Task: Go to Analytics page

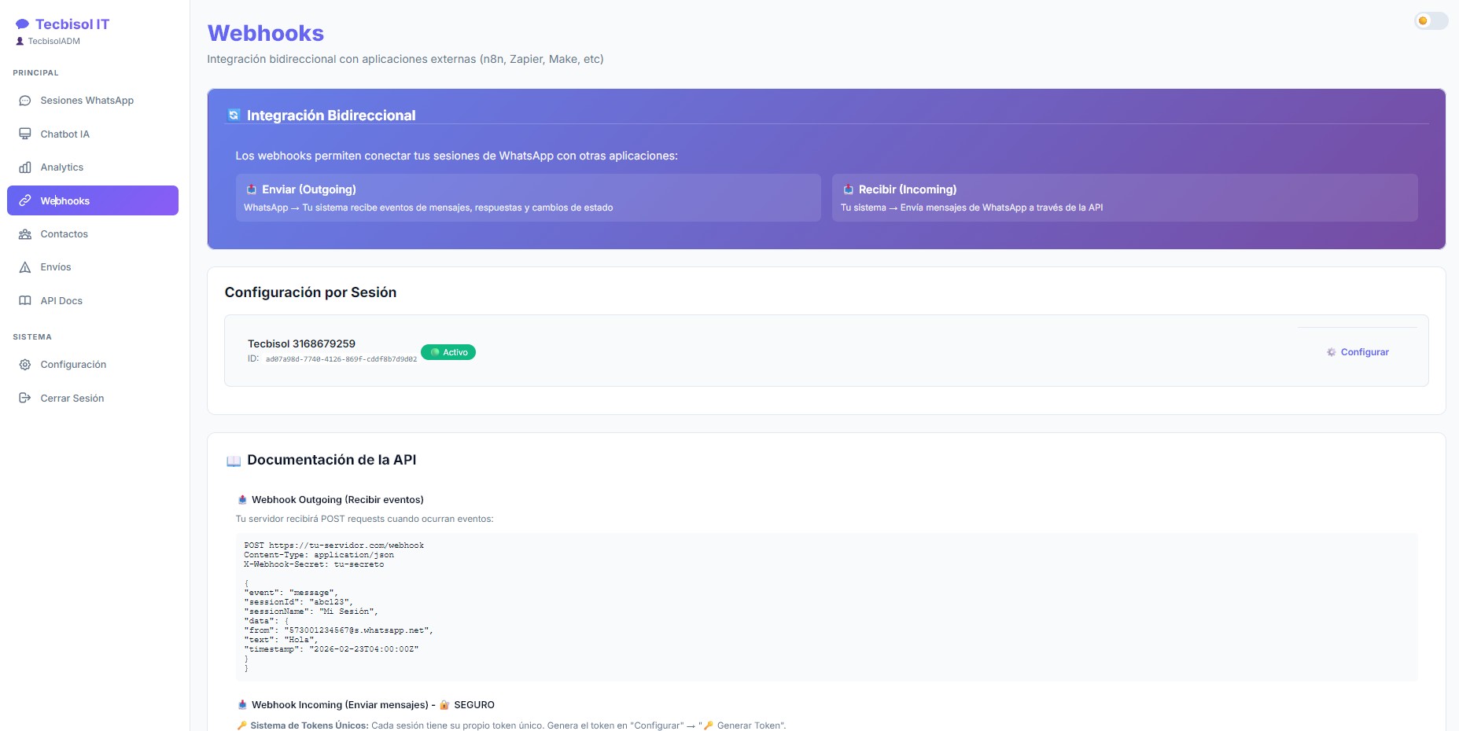Action: 93,167
